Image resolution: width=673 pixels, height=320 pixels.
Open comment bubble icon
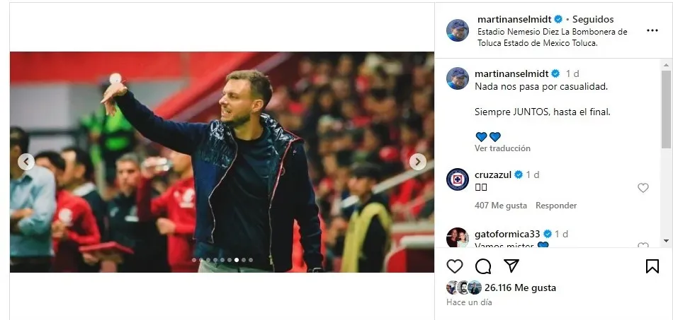(x=483, y=266)
